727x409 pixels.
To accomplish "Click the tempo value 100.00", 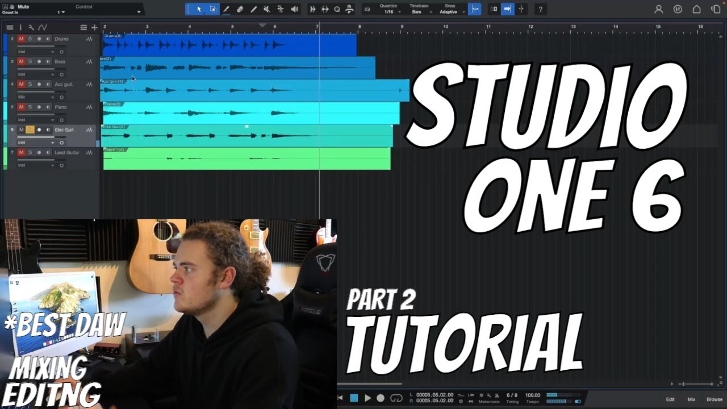I will pyautogui.click(x=533, y=395).
